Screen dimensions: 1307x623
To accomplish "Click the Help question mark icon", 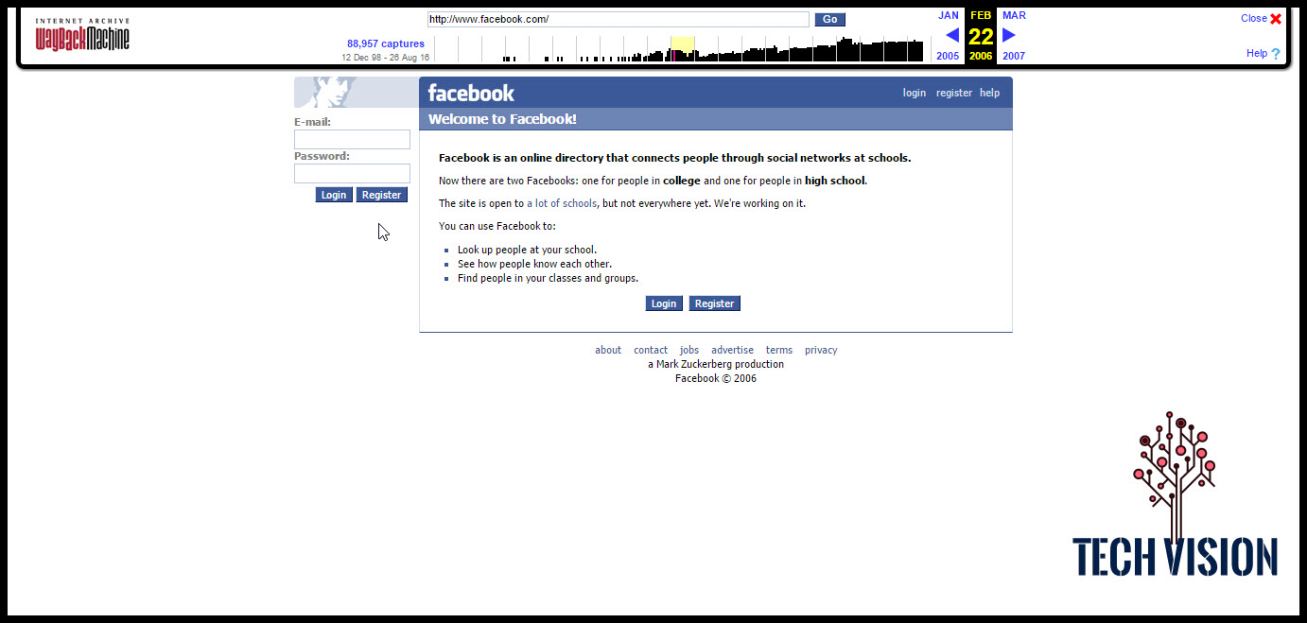I will [1276, 54].
